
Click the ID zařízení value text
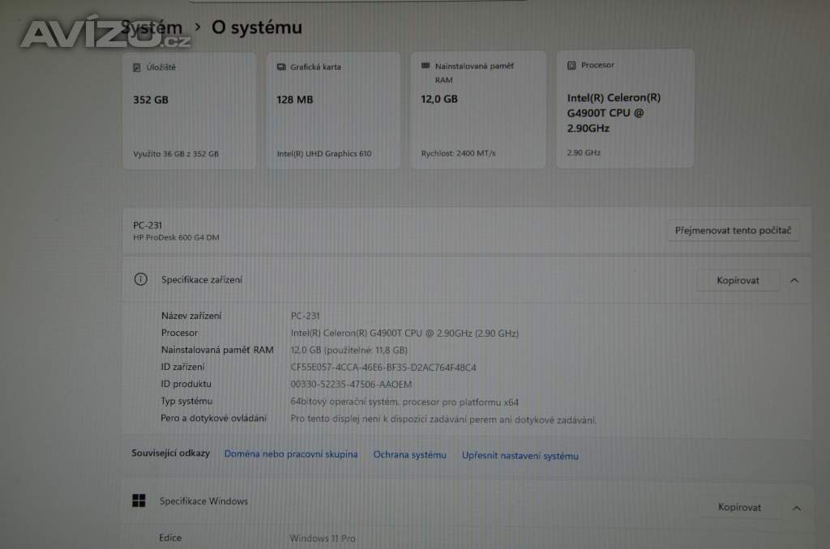tap(383, 367)
